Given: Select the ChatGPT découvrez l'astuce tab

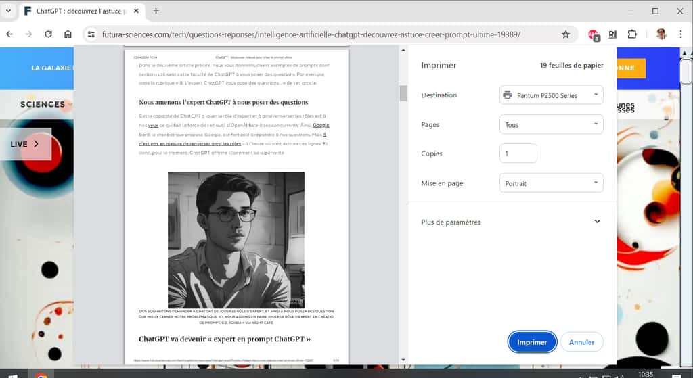Looking at the screenshot, I should (82, 11).
